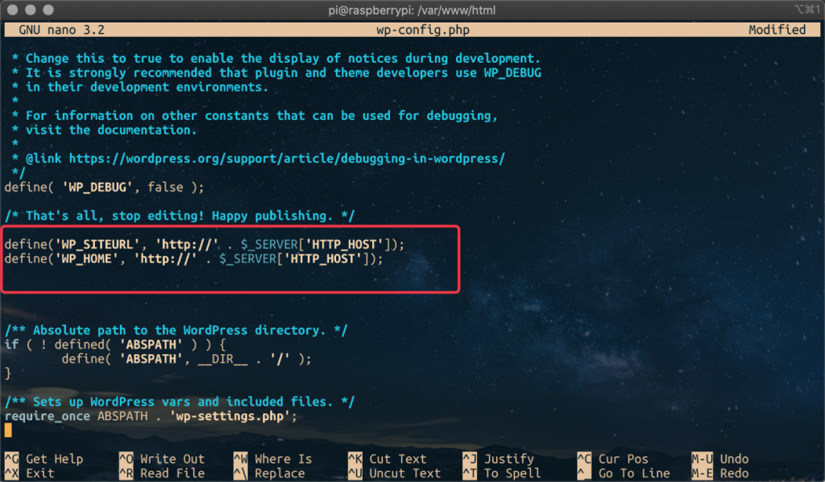This screenshot has width=825, height=482.
Task: Select the ^R Read File shortcut
Action: point(162,473)
